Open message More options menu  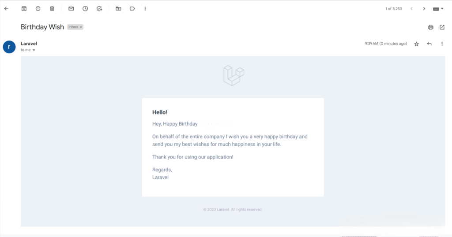442,44
